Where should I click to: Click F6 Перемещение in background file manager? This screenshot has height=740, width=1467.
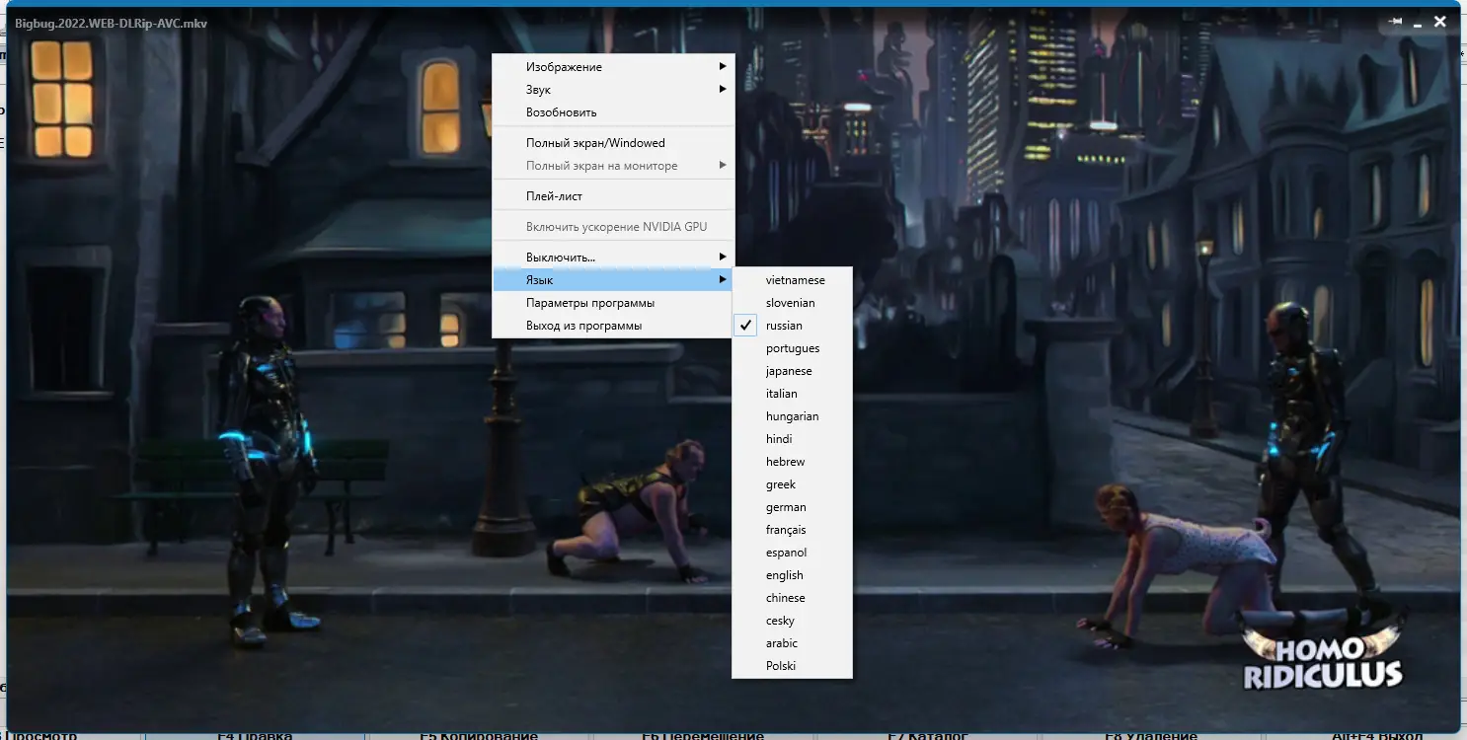pos(702,735)
